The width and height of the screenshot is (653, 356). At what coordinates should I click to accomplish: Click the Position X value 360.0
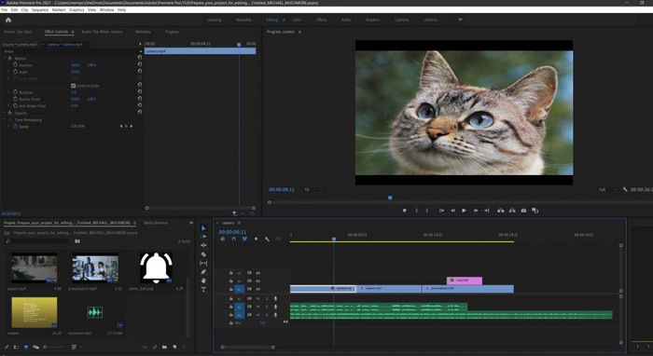[75, 65]
